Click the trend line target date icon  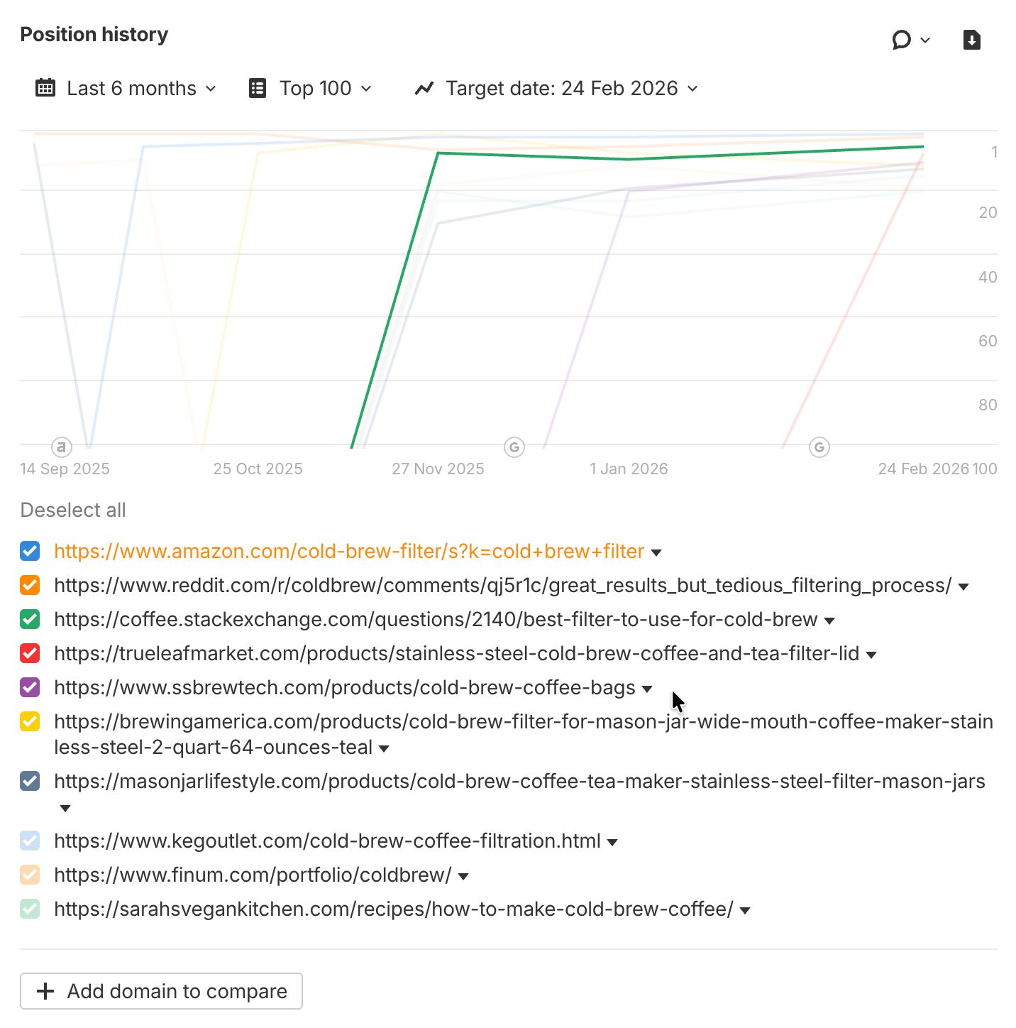(x=424, y=88)
